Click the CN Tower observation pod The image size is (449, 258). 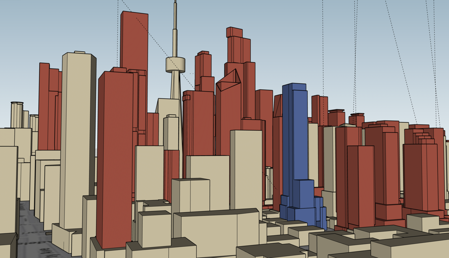pyautogui.click(x=175, y=65)
